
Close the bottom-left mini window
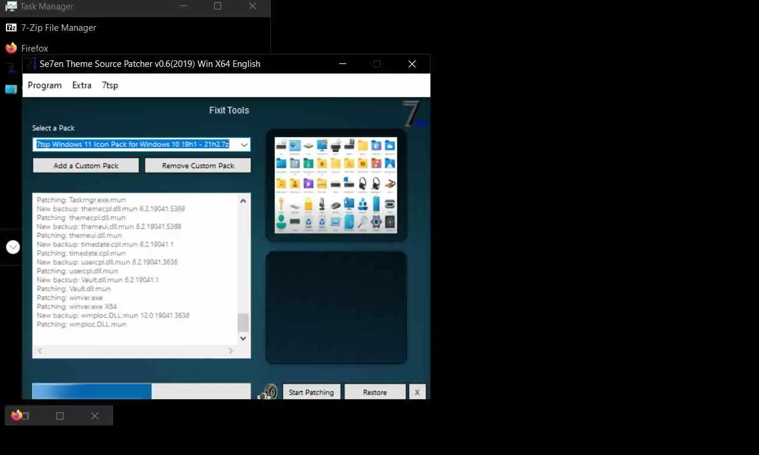click(95, 416)
